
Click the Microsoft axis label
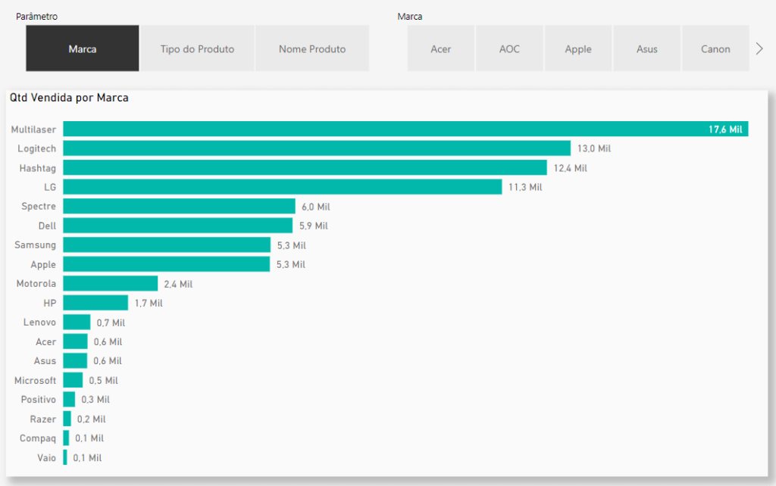(35, 380)
